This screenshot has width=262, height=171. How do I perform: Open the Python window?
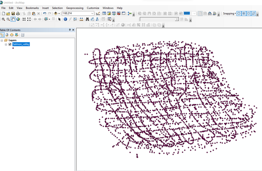tap(124, 13)
